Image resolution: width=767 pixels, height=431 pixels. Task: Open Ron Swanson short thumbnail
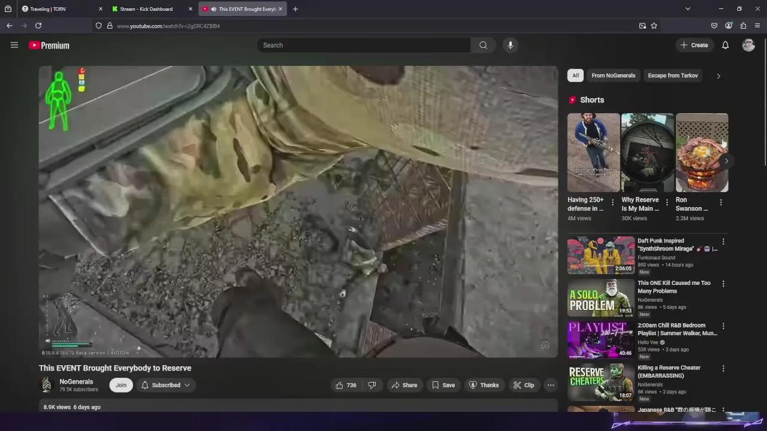[x=702, y=153]
